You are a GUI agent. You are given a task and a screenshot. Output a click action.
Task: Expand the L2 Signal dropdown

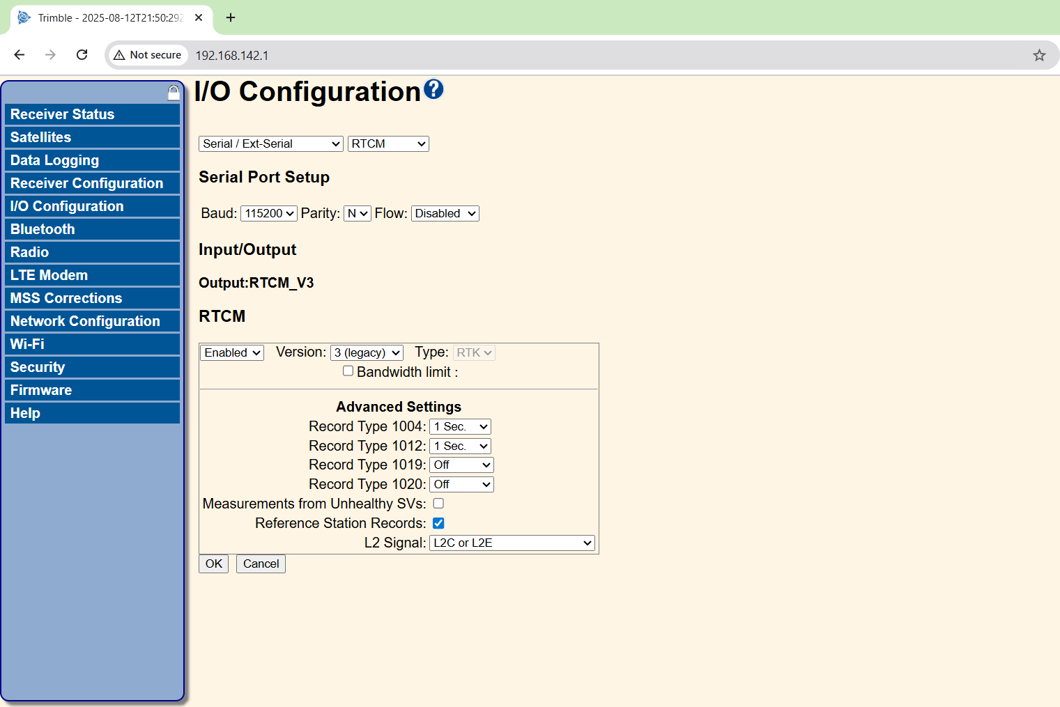pyautogui.click(x=512, y=543)
